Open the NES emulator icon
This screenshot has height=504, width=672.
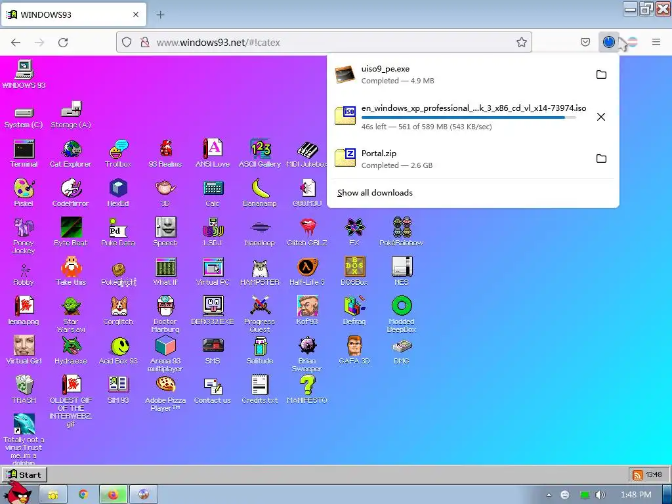[402, 271]
